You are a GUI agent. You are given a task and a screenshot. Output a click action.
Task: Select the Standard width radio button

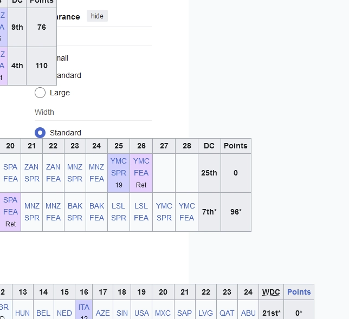point(40,133)
